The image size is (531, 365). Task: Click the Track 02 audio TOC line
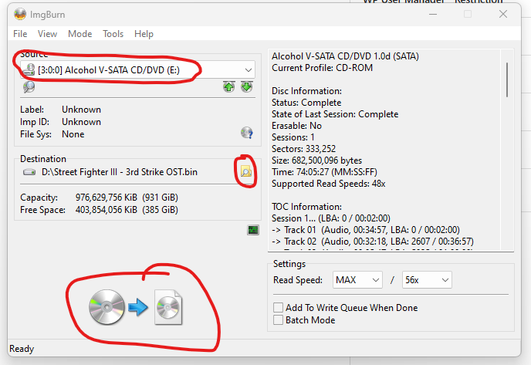373,242
